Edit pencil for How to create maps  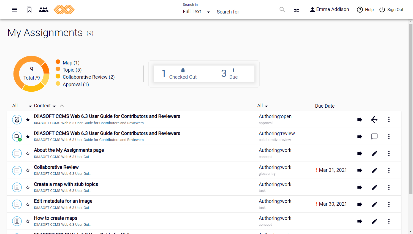pos(374,221)
